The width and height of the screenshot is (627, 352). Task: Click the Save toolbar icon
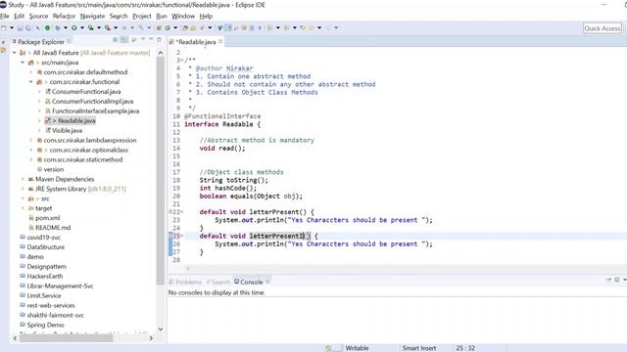[20, 28]
